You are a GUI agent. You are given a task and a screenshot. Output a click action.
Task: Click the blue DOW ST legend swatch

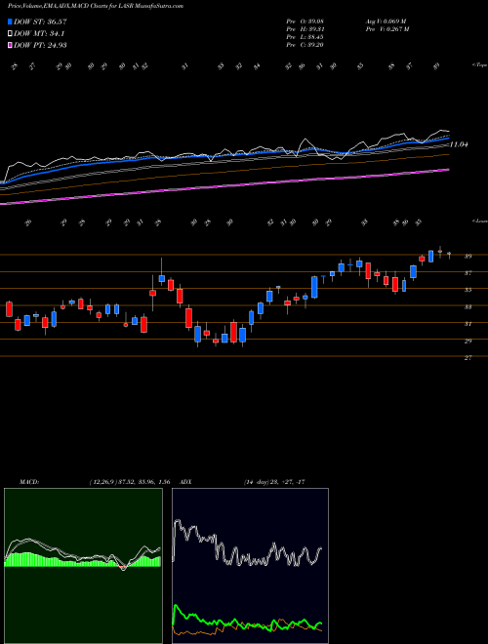click(x=10, y=21)
